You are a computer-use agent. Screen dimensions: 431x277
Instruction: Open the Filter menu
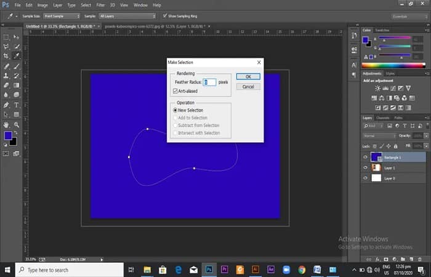coord(100,5)
